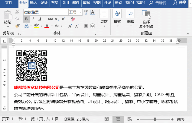Expand font color dropdown arrow

[x=52, y=26]
